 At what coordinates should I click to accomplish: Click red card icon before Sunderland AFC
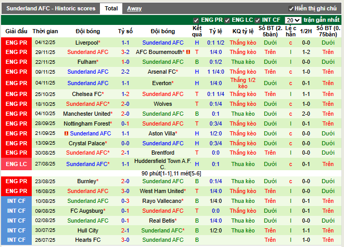tap(67, 133)
